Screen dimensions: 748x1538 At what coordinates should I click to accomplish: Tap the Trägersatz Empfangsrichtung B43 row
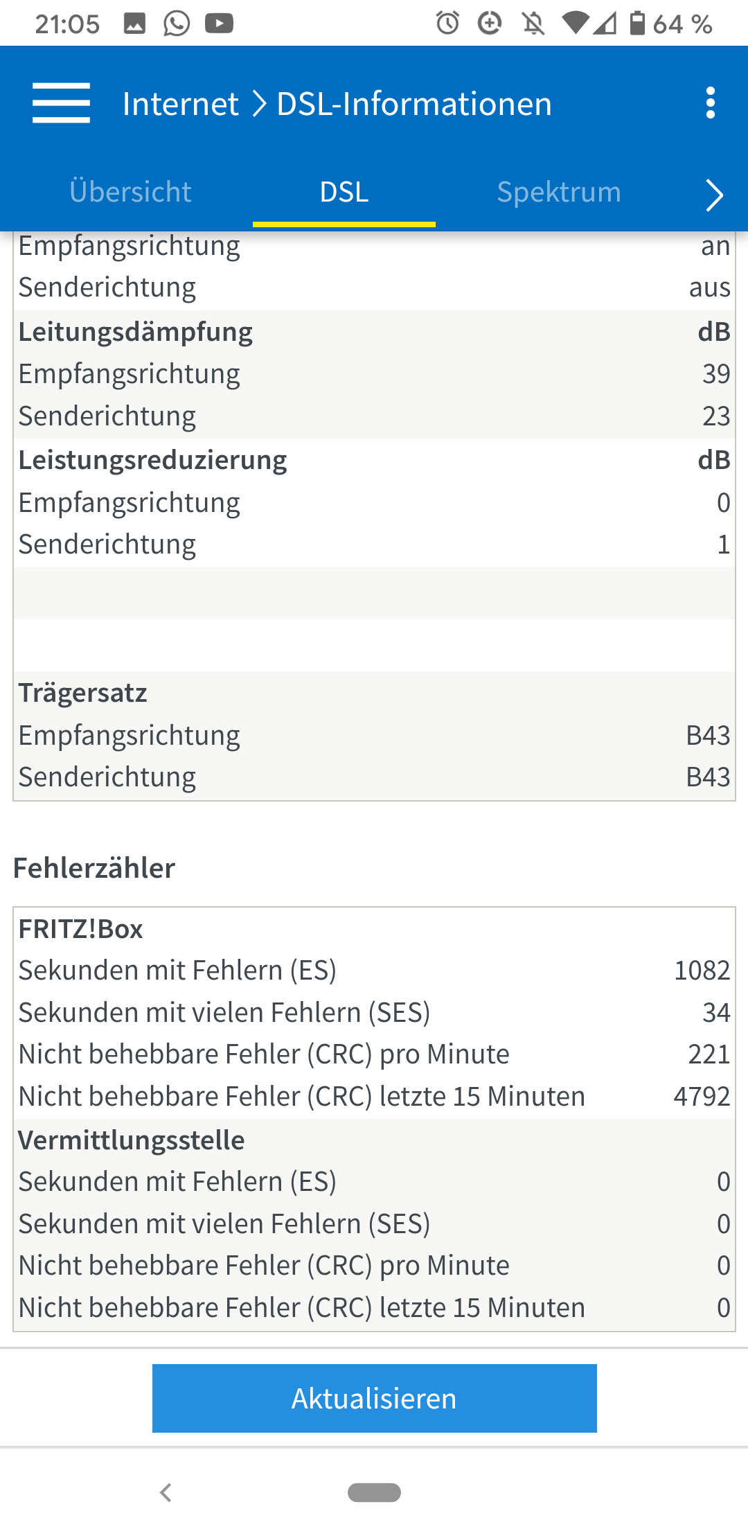tap(374, 735)
